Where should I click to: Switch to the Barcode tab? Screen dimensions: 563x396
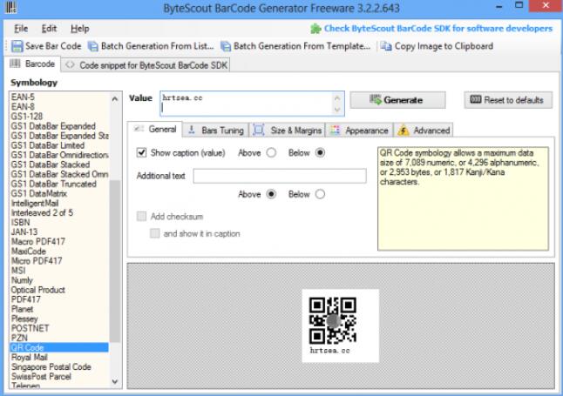[32, 64]
